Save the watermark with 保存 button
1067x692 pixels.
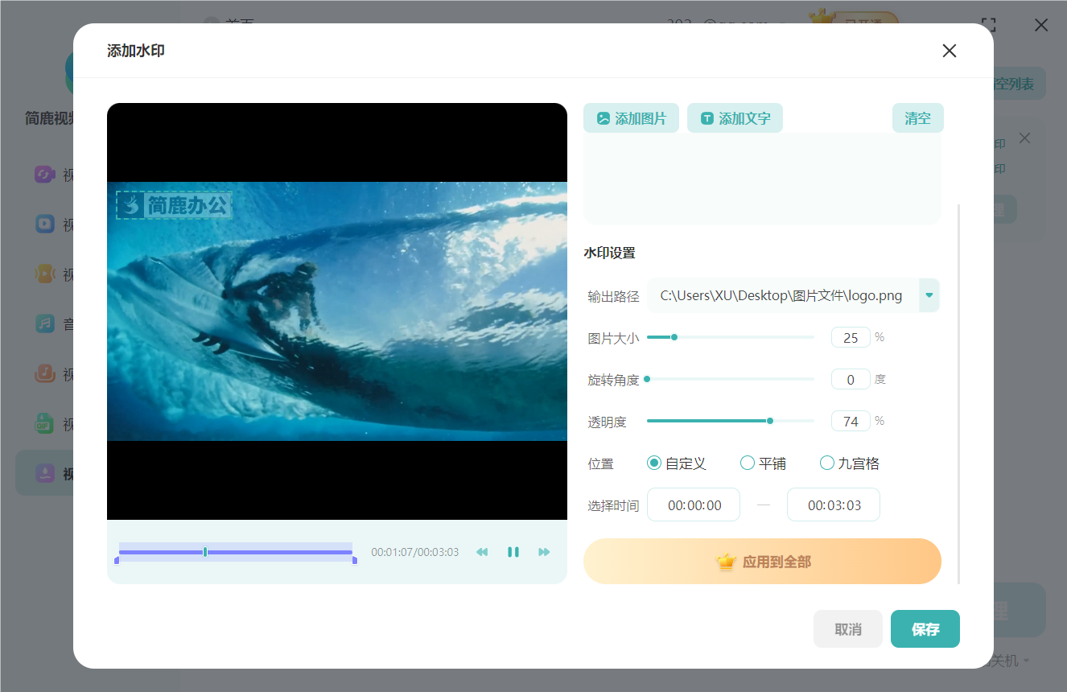(925, 629)
